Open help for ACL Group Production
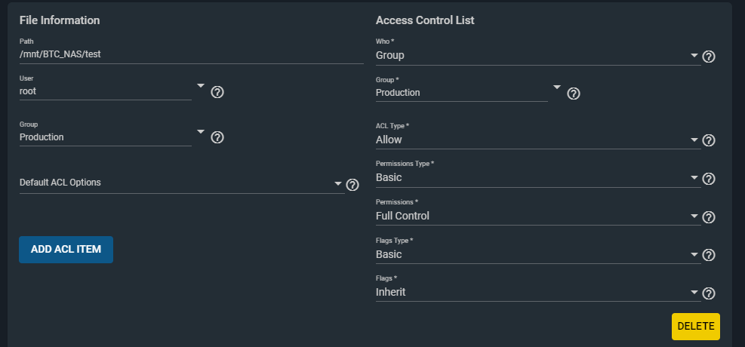The height and width of the screenshot is (347, 745). click(574, 94)
